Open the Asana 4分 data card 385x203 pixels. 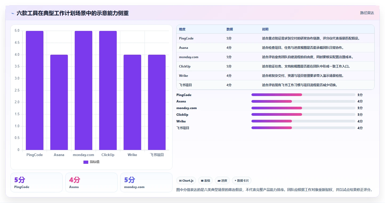tap(91, 182)
